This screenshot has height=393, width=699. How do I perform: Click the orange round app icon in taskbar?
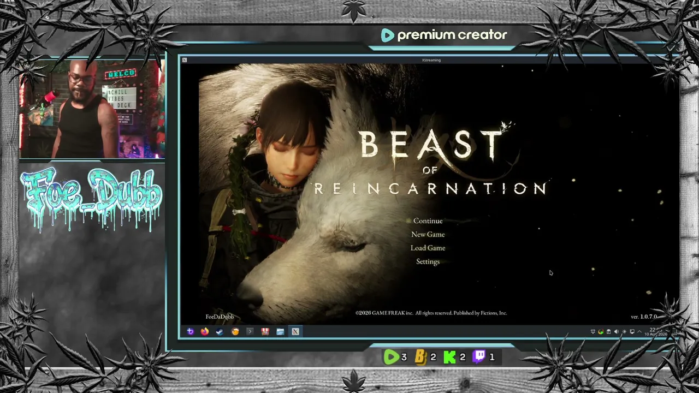(235, 331)
